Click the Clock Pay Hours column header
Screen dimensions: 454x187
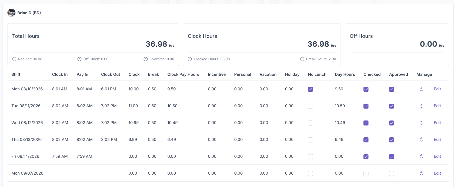(183, 74)
